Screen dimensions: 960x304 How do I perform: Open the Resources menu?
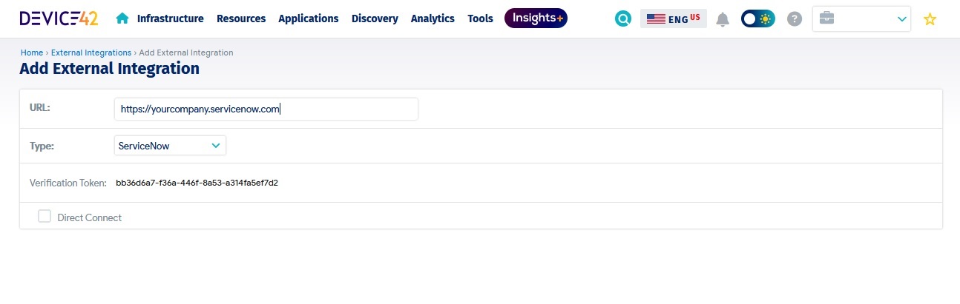point(241,18)
